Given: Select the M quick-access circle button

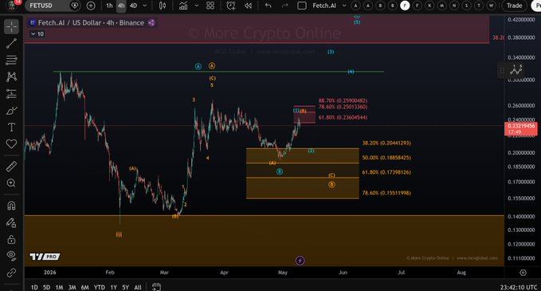Looking at the screenshot, I should tap(442, 6).
